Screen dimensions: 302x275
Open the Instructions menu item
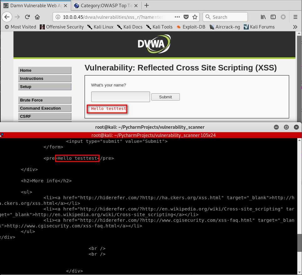pyautogui.click(x=45, y=79)
